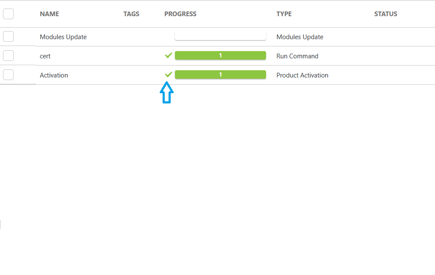Sort tasks by the TYPE column
This screenshot has width=435, height=275.
(x=284, y=14)
